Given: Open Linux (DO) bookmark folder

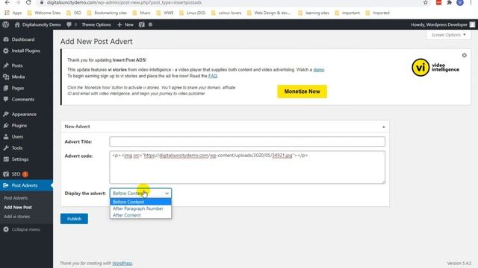Looking at the screenshot, I should click(x=193, y=13).
